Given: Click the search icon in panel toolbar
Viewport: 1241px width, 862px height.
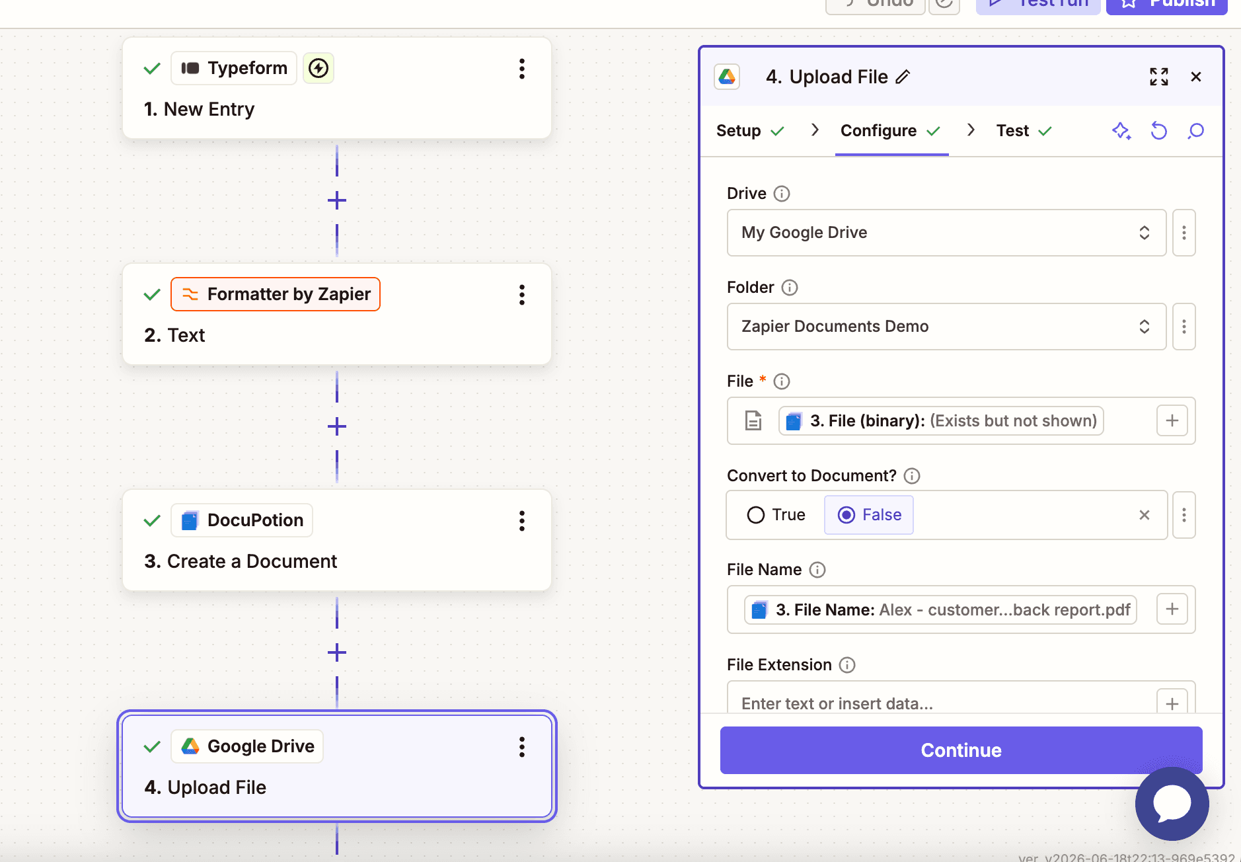Looking at the screenshot, I should coord(1195,131).
